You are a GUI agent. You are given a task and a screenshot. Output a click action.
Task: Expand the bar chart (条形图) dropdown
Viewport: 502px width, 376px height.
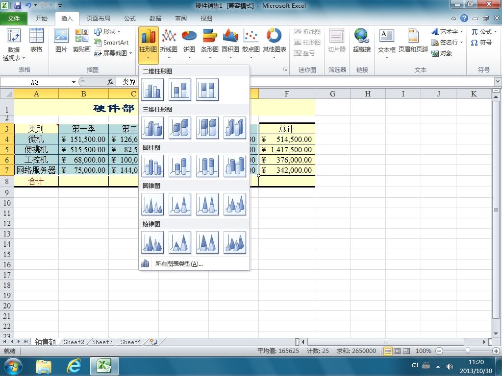point(210,58)
